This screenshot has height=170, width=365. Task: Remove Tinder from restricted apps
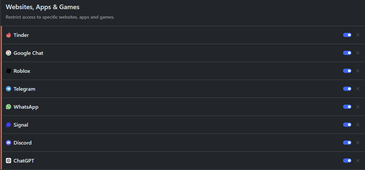[x=358, y=35]
